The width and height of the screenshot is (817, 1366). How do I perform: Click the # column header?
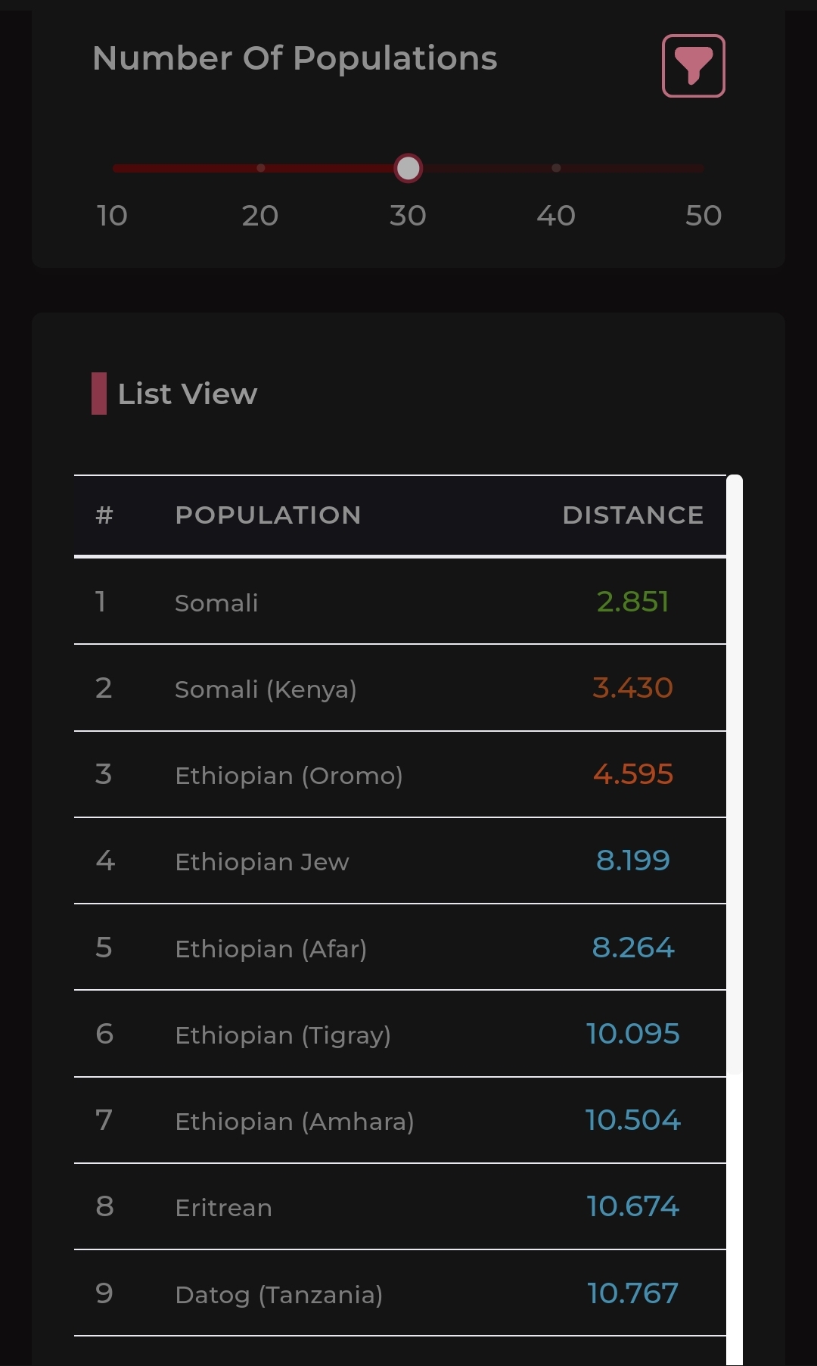point(104,515)
